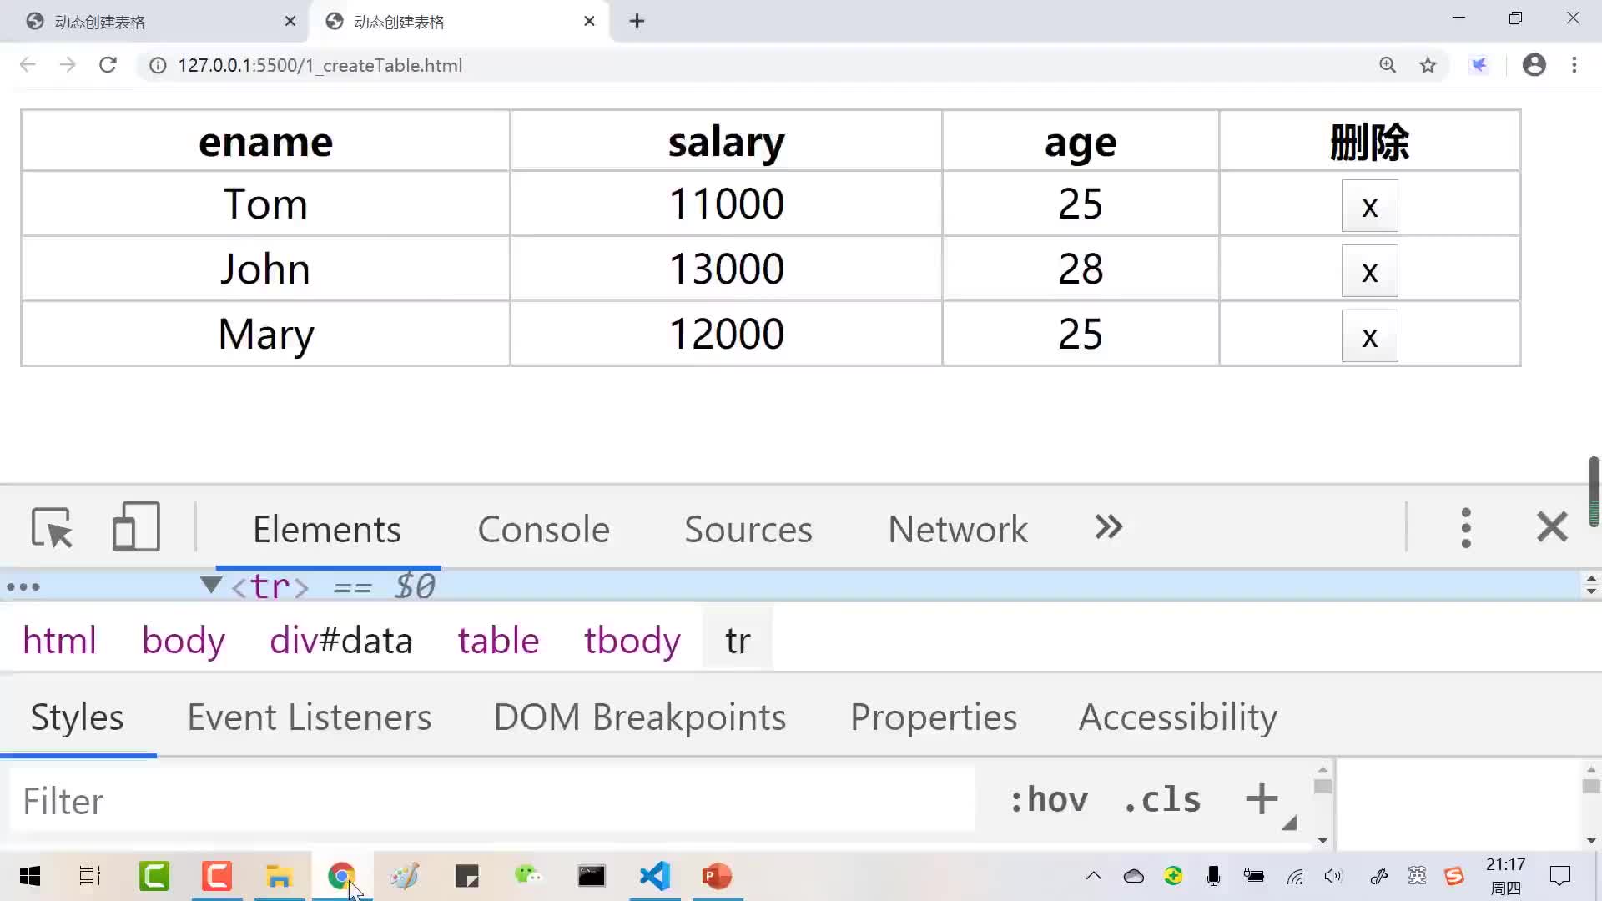
Task: Switch to the Console tab
Action: (x=543, y=528)
